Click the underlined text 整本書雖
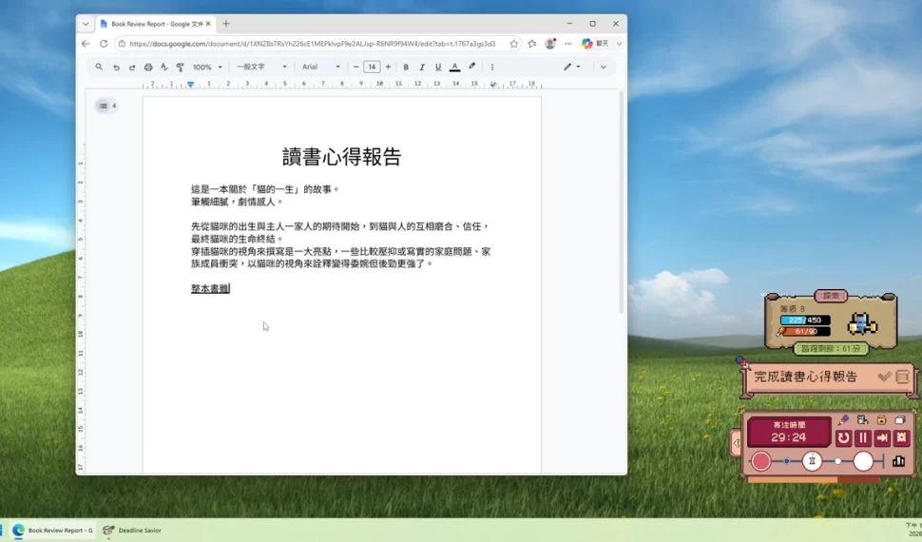This screenshot has height=542, width=922. [209, 288]
